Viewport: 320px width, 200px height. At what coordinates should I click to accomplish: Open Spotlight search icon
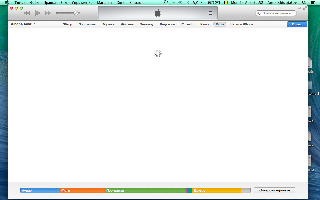click(304, 3)
